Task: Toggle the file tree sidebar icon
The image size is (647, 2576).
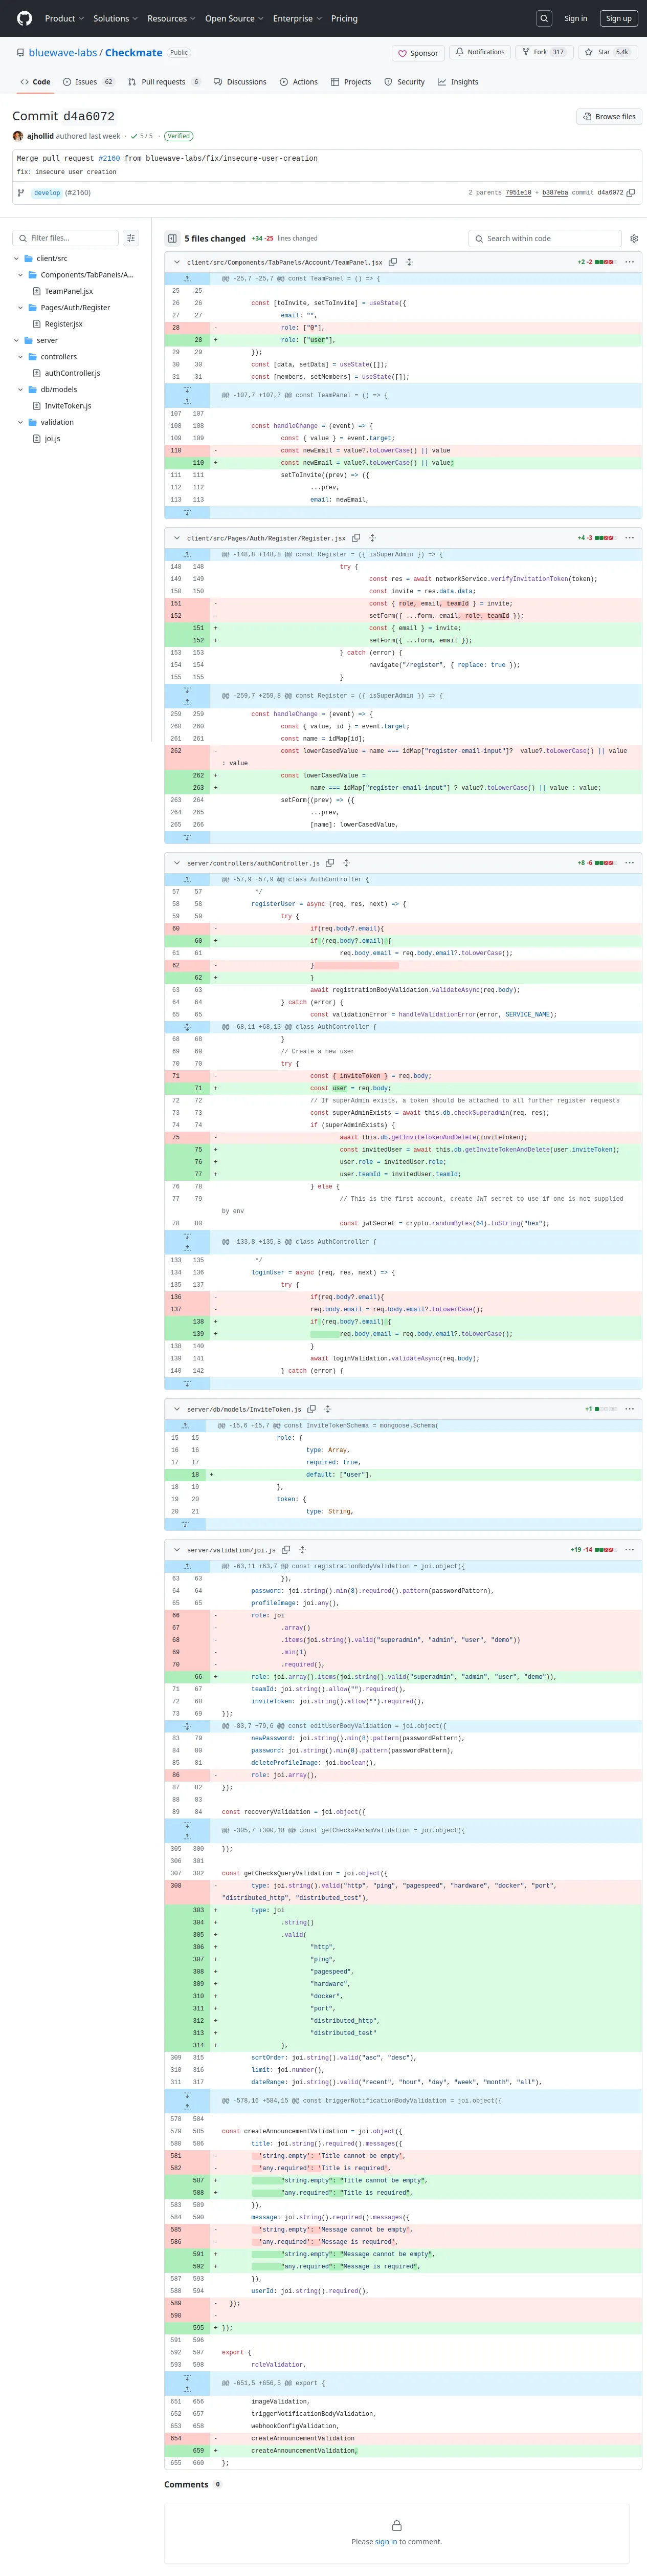Action: click(172, 238)
